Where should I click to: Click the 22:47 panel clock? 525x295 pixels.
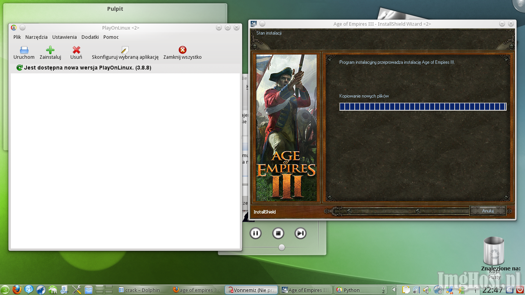[x=492, y=290]
